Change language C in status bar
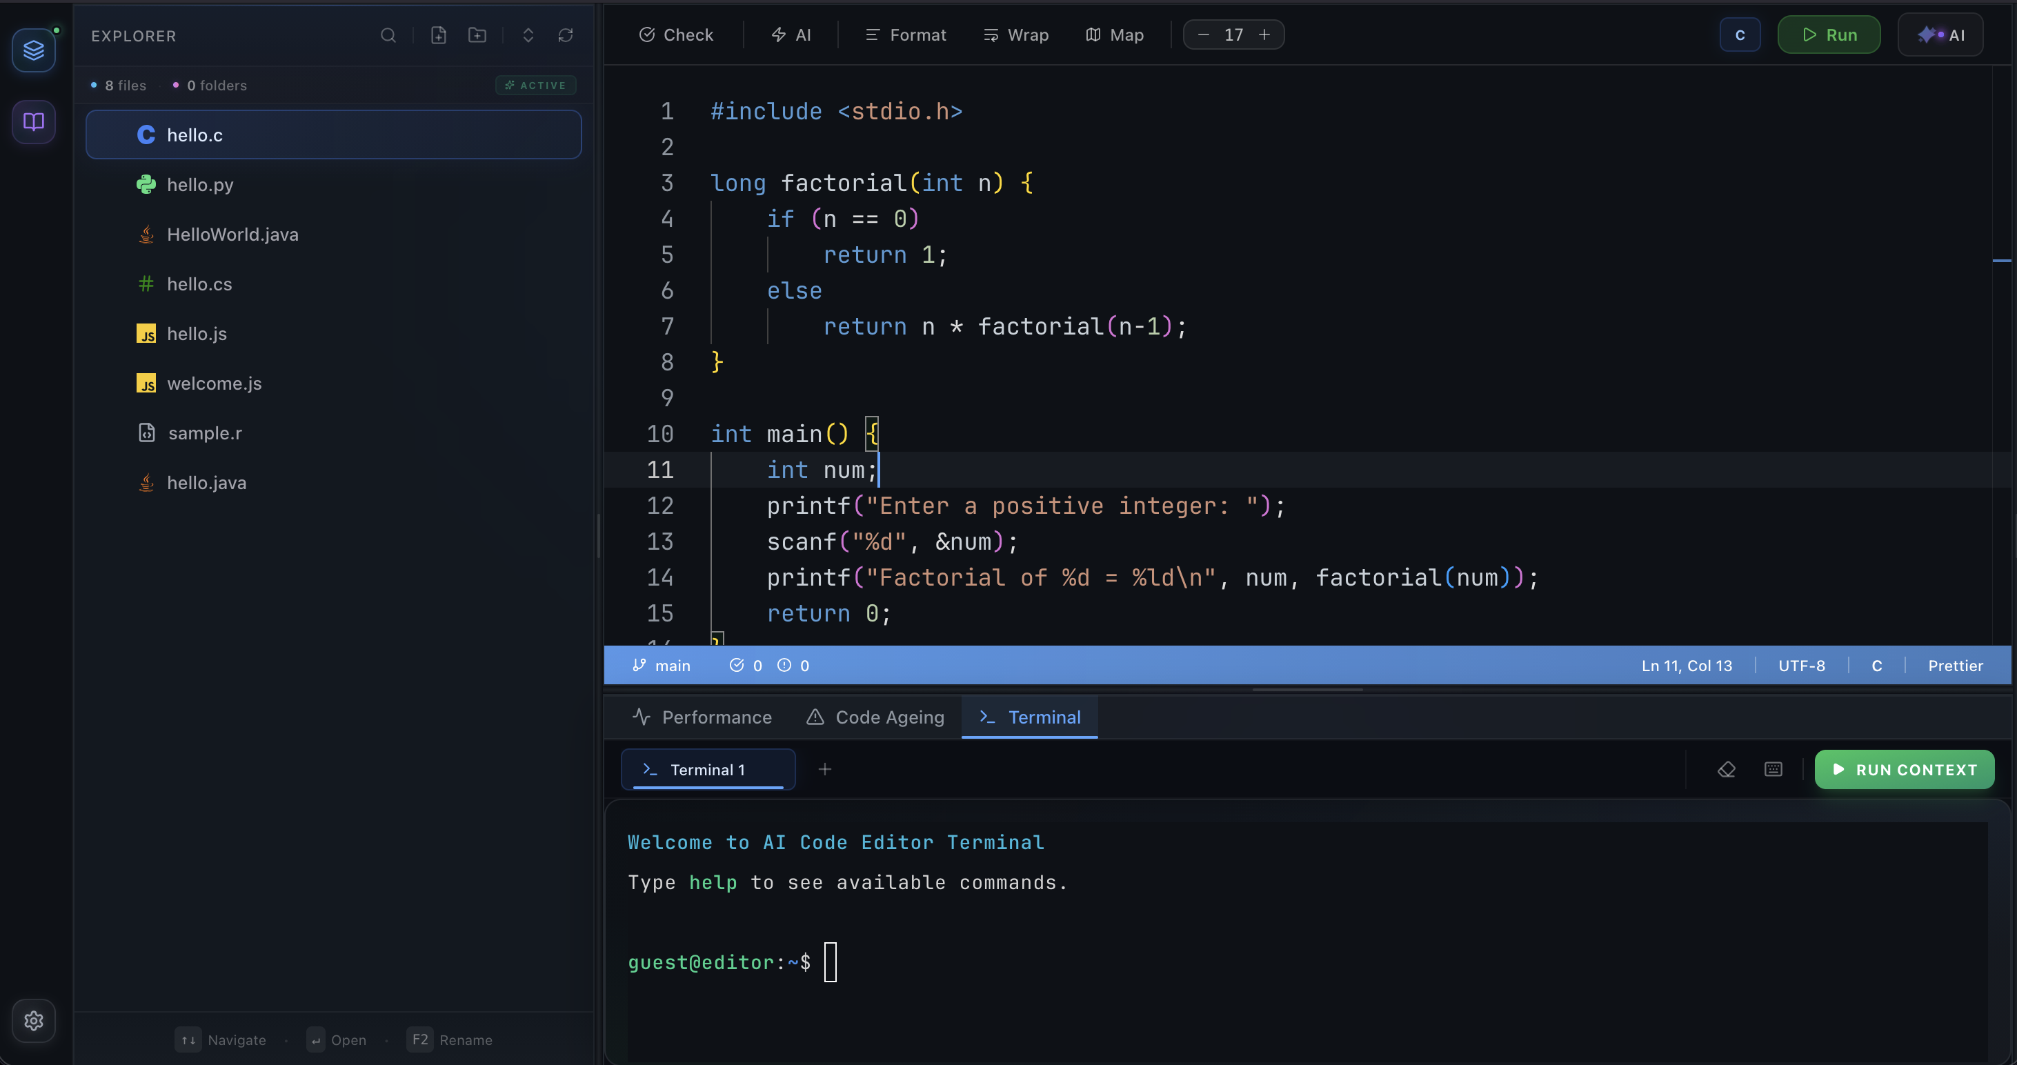This screenshot has width=2017, height=1065. pos(1876,666)
